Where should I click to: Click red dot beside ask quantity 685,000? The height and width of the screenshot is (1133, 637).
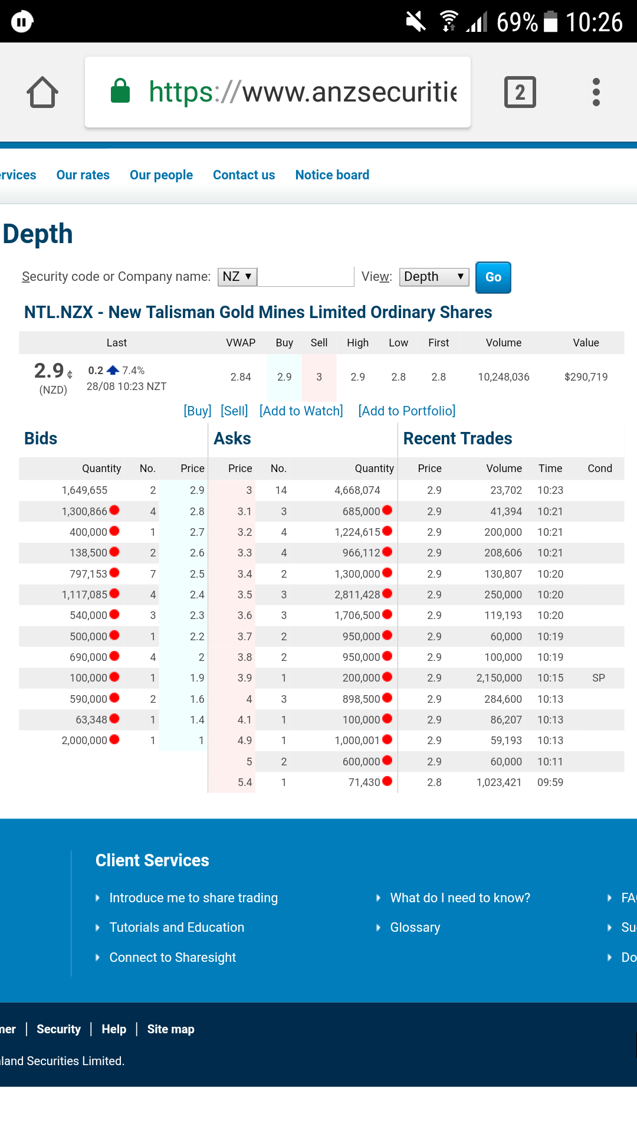pos(388,510)
